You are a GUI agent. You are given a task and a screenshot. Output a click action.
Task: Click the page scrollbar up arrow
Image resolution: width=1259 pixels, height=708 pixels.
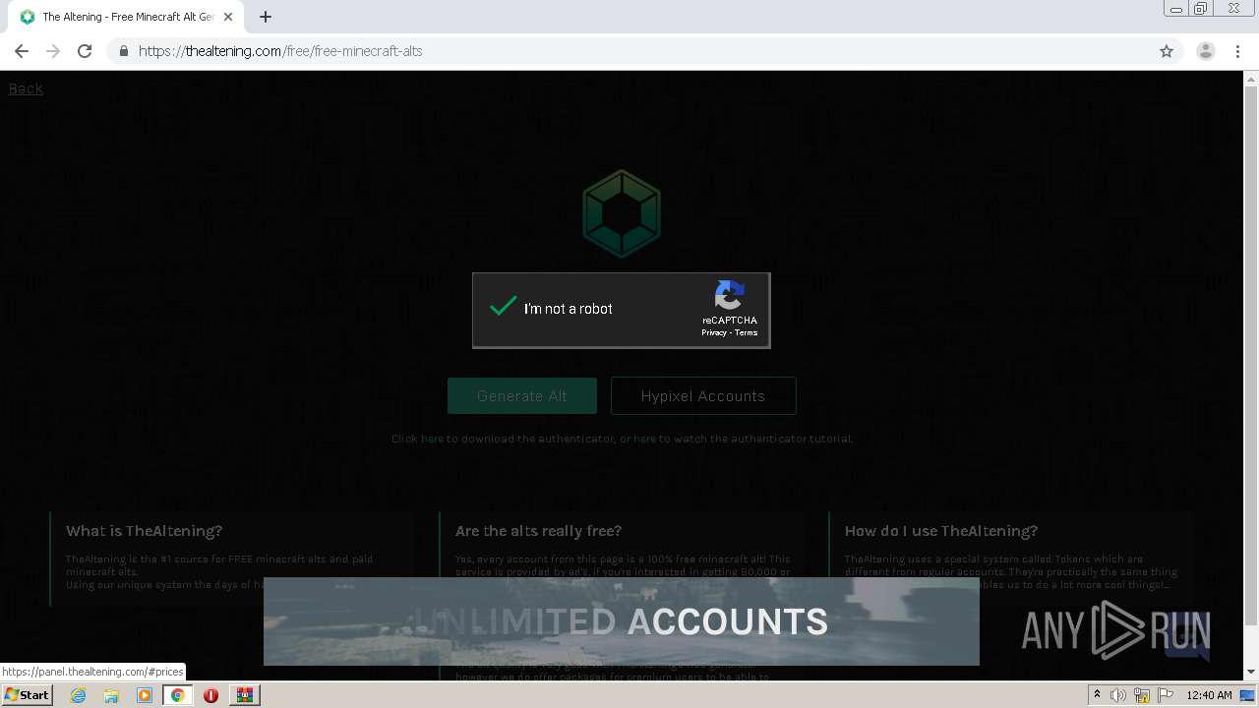(1251, 79)
